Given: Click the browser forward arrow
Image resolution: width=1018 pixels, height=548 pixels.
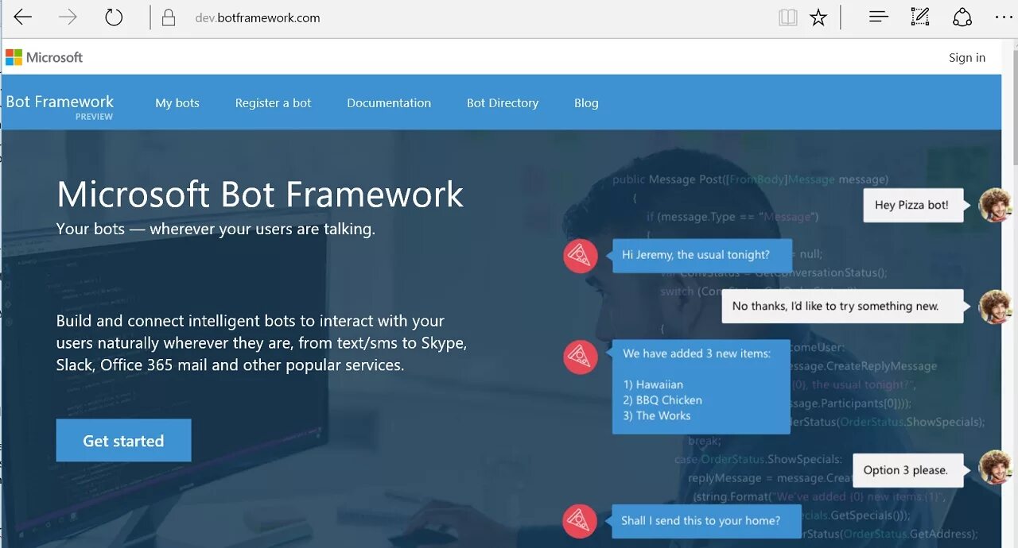Looking at the screenshot, I should 68,17.
